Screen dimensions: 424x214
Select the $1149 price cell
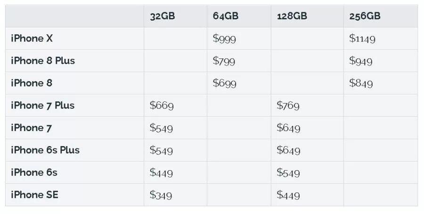click(x=362, y=39)
